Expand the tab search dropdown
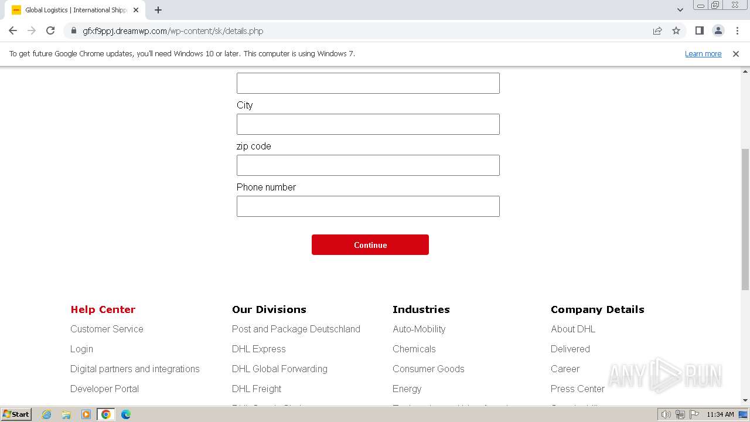 (680, 10)
